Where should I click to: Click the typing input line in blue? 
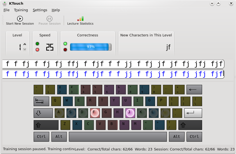113,74
